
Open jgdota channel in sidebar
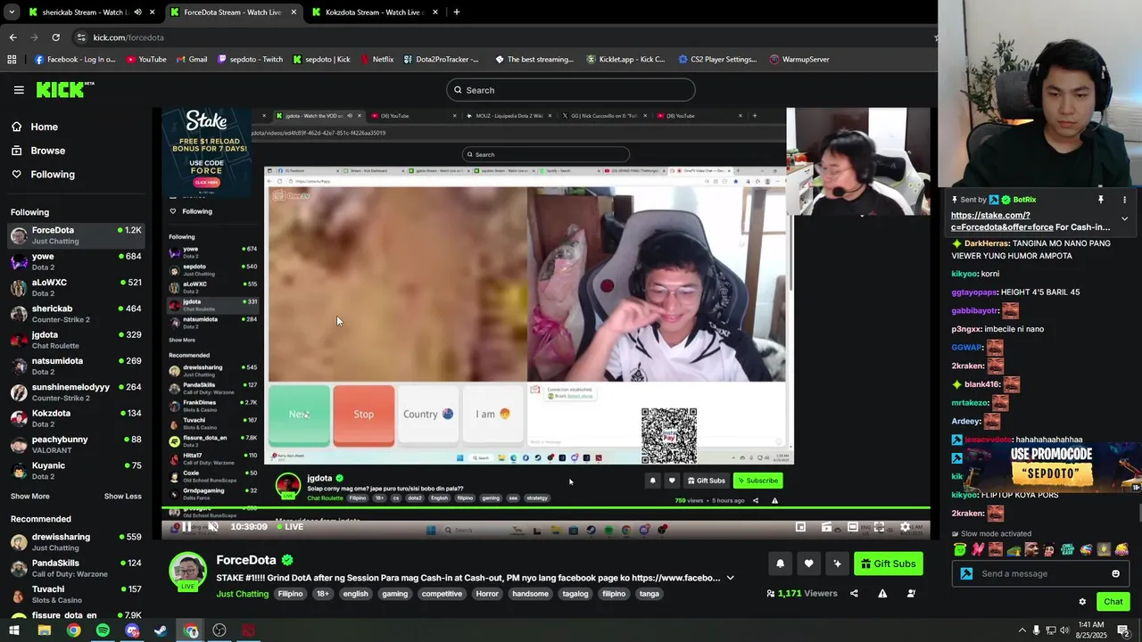76,340
